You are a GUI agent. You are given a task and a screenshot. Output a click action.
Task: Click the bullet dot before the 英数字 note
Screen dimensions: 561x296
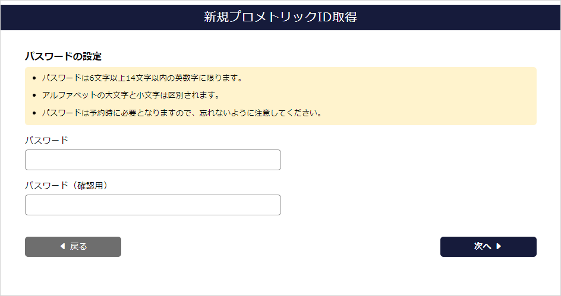point(34,78)
